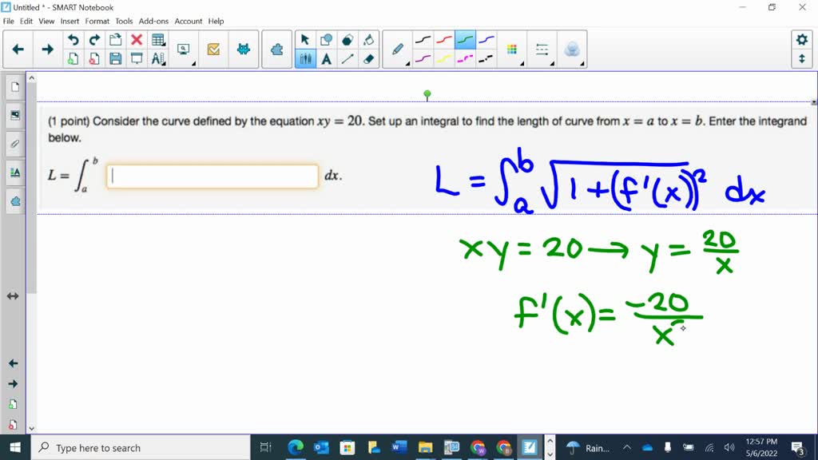818x460 pixels.
Task: Pick the Shapes tool
Action: click(x=326, y=38)
